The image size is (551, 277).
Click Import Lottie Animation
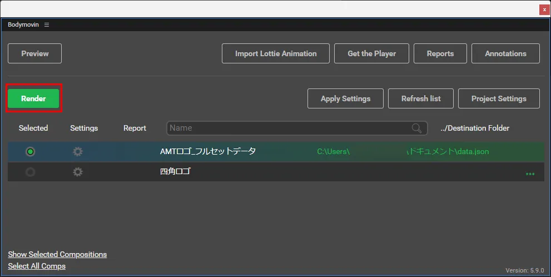click(x=275, y=53)
